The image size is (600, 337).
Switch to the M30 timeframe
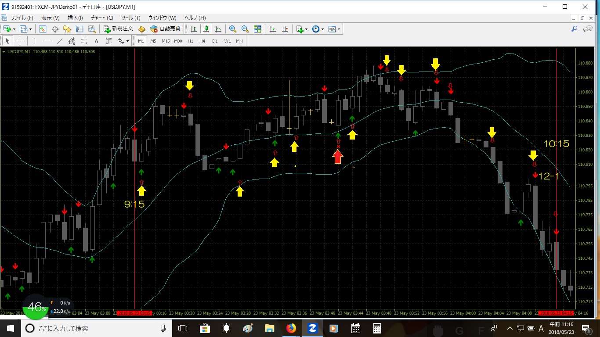[x=178, y=41]
